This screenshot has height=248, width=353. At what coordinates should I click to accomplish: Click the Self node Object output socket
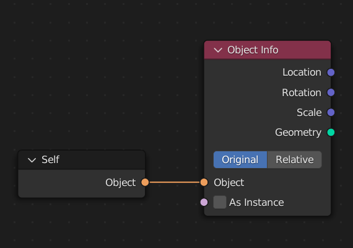pos(145,182)
